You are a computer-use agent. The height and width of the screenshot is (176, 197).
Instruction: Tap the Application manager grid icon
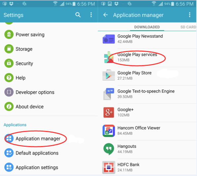pos(9,138)
